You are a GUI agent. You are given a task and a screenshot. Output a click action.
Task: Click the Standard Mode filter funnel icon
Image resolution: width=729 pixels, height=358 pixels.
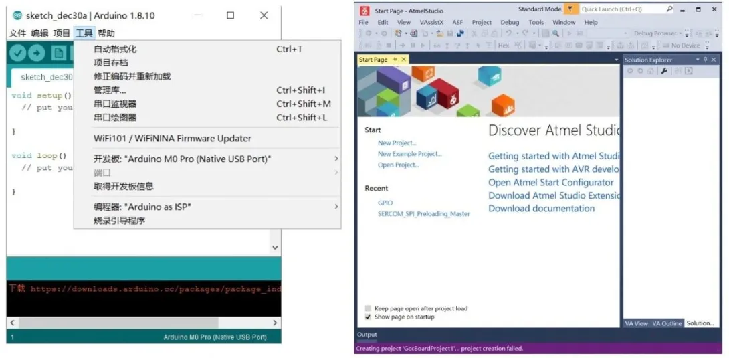(x=569, y=9)
